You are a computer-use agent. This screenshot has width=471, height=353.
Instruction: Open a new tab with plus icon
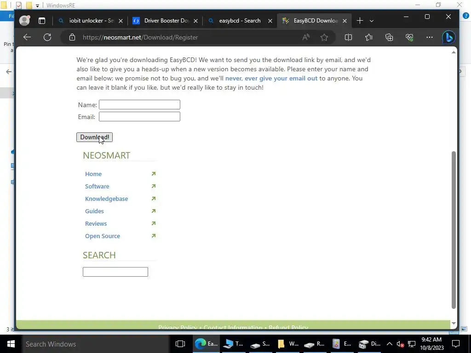click(360, 21)
